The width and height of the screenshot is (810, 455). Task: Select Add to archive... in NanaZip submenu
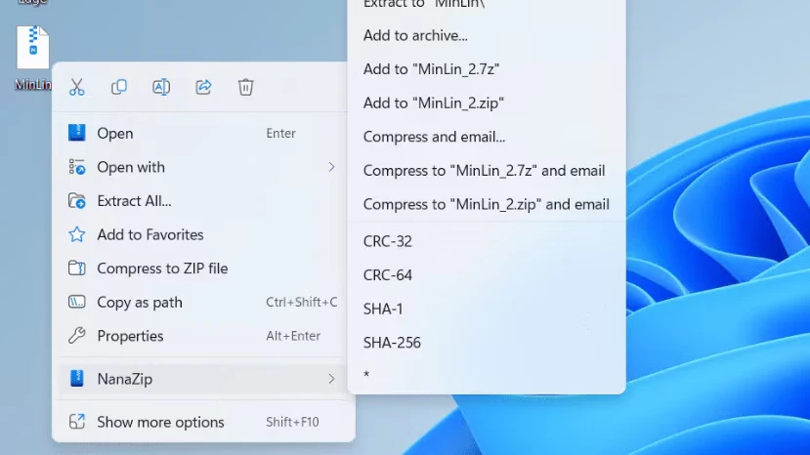[415, 35]
